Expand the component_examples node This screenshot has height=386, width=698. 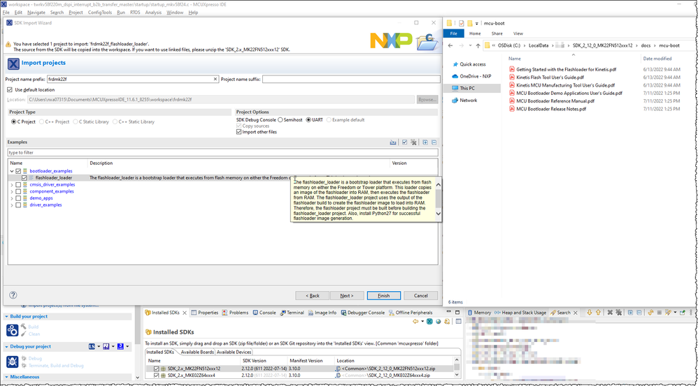[12, 191]
